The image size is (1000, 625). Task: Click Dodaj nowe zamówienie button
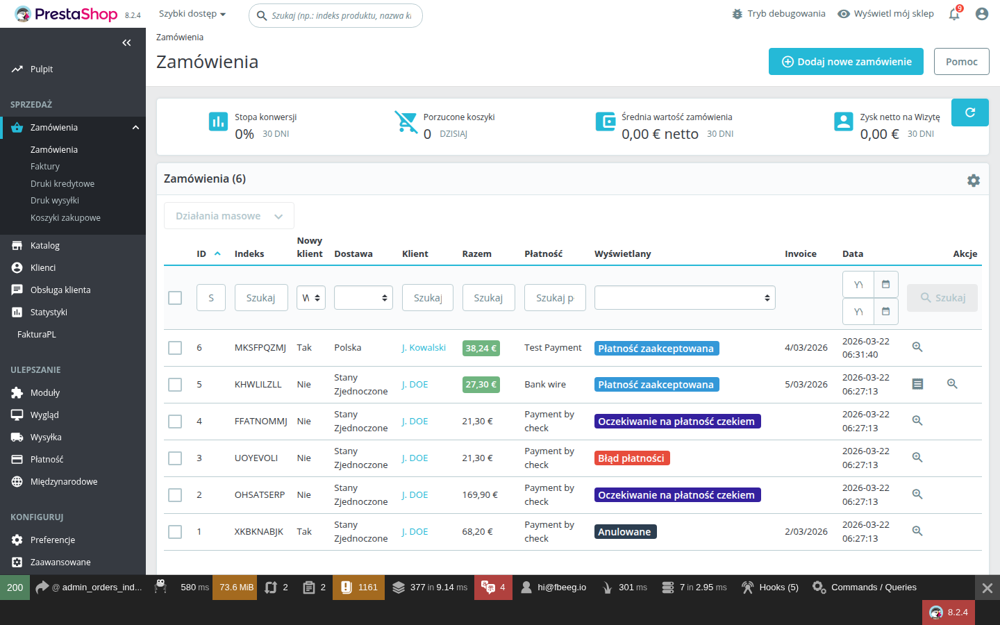(x=845, y=61)
